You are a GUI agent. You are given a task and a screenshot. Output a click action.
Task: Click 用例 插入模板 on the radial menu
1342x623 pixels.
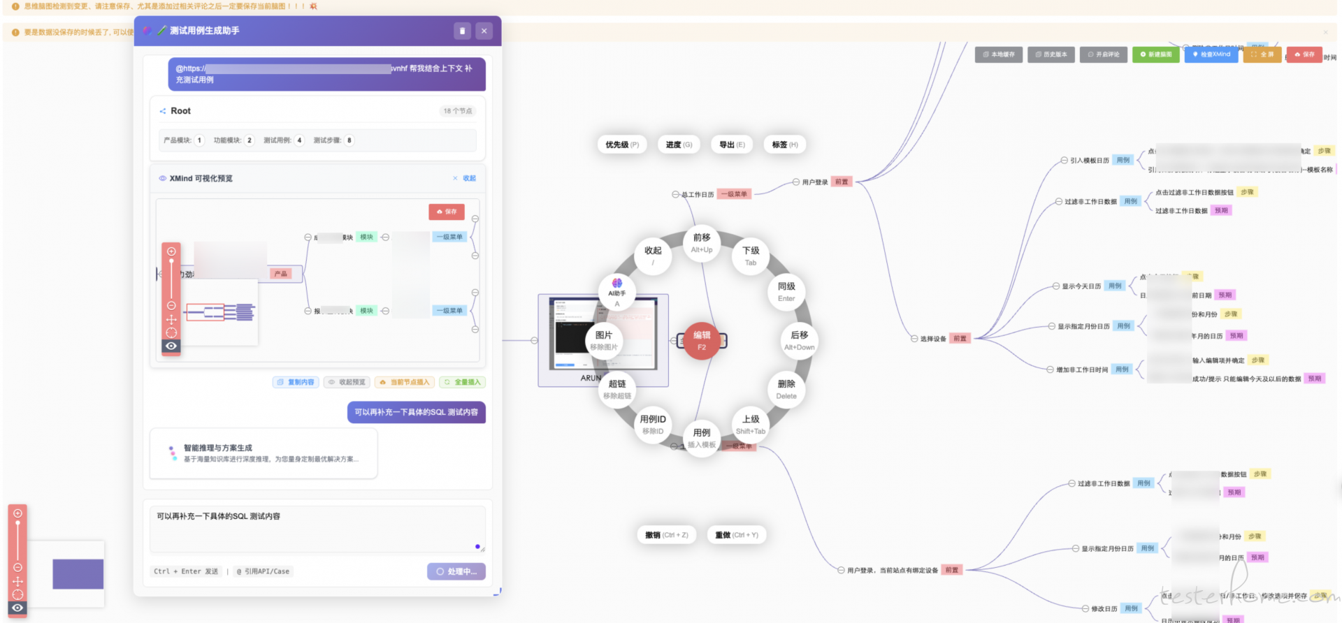pos(702,438)
